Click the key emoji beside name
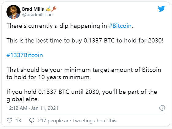The width and height of the screenshot is (172, 129). (x=54, y=9)
